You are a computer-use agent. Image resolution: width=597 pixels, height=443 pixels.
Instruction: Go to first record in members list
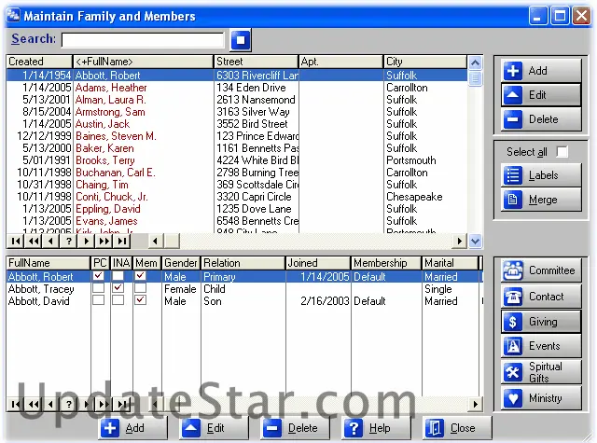(x=16, y=404)
